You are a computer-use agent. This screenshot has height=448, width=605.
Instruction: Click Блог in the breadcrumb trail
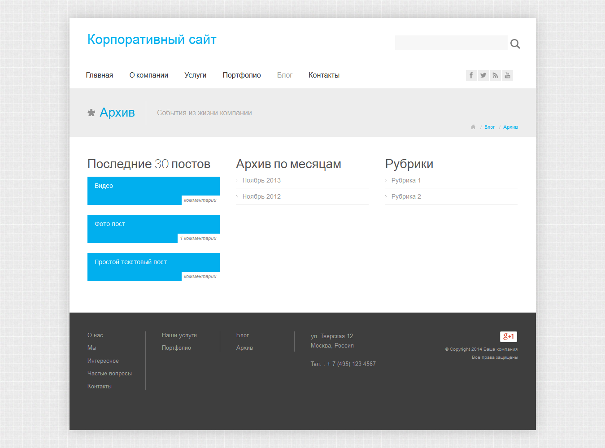click(x=489, y=127)
